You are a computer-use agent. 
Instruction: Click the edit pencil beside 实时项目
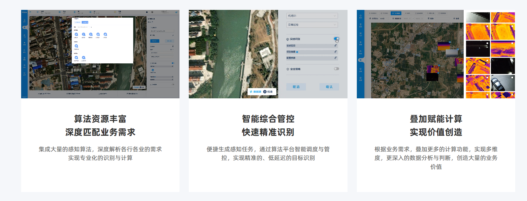click(335, 45)
